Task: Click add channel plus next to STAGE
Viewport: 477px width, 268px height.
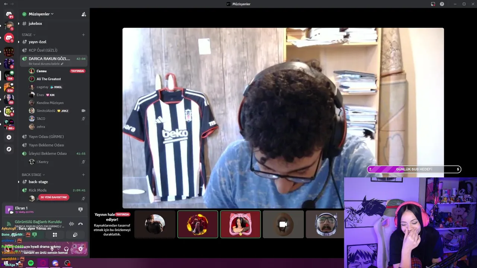Action: [83, 35]
